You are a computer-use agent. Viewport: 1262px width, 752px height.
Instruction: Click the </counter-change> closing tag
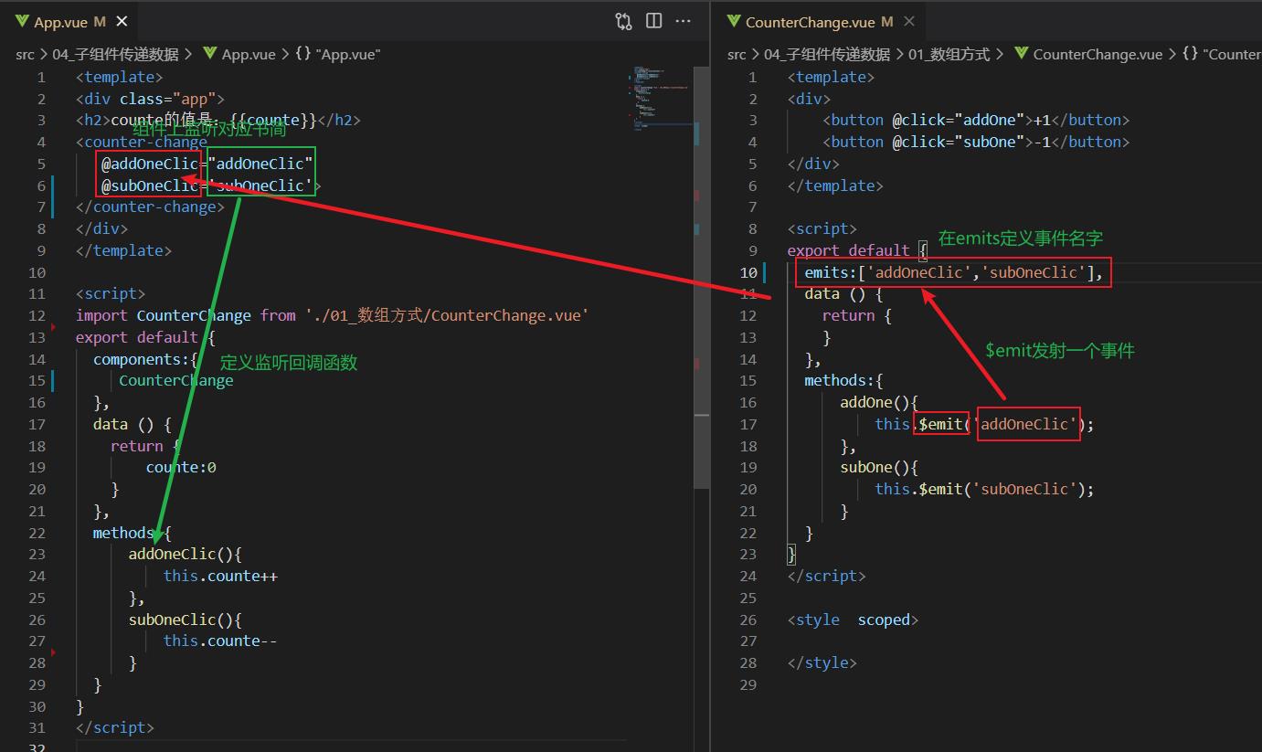click(x=150, y=207)
